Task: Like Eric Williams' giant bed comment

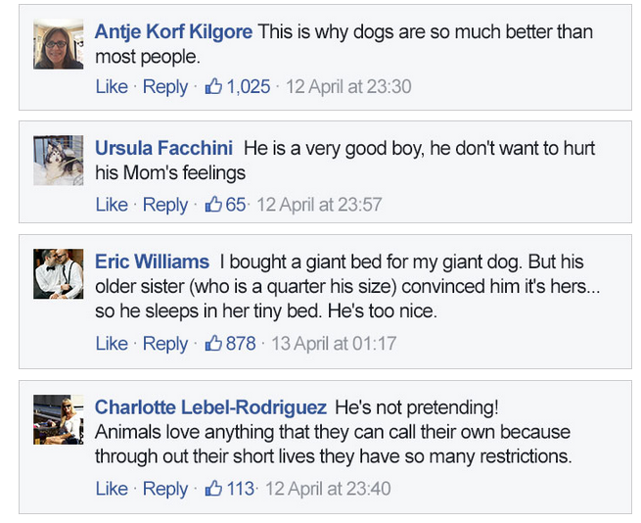Action: (112, 344)
